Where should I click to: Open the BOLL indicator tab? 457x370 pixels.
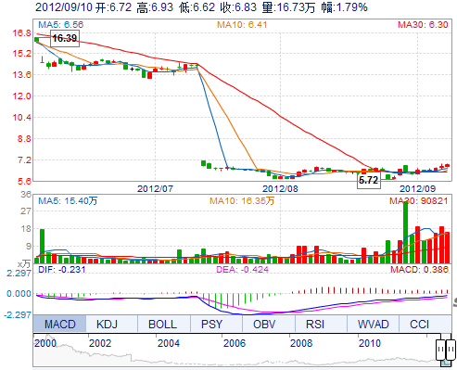[162, 324]
